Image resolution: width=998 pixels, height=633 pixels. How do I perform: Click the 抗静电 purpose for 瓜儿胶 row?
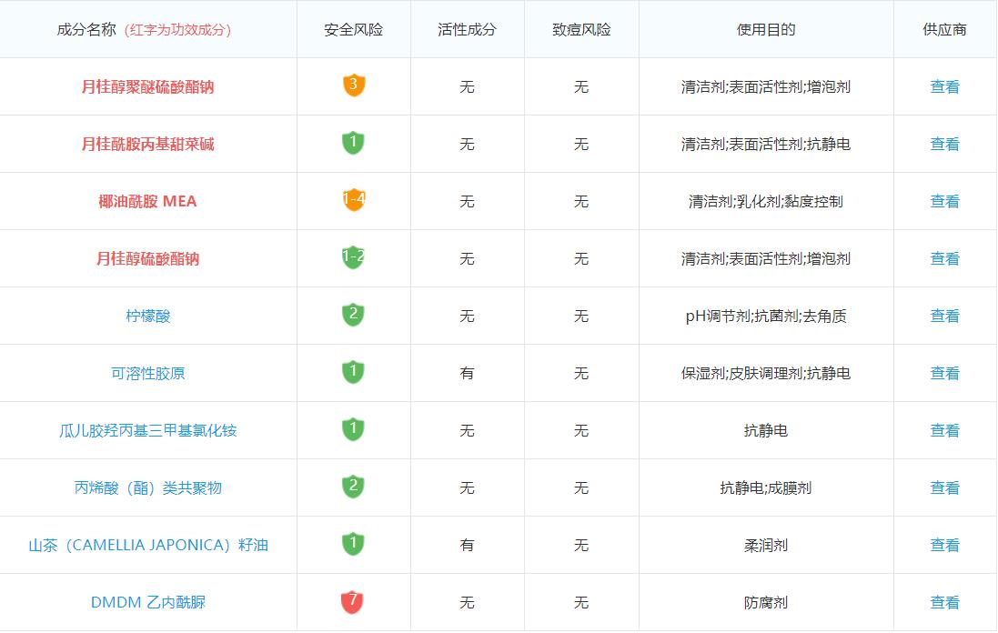[x=766, y=431]
